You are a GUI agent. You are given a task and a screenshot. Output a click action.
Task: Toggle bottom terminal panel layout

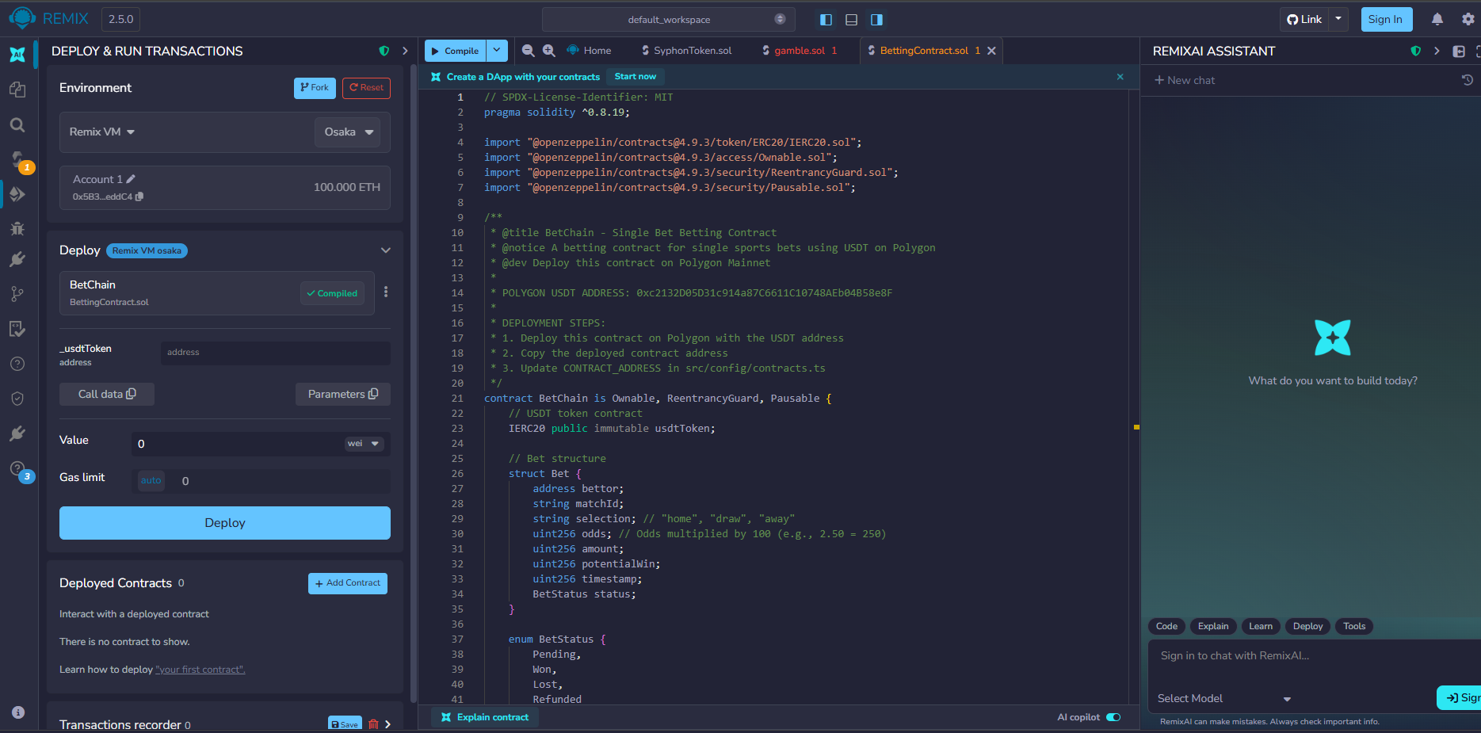pos(851,20)
